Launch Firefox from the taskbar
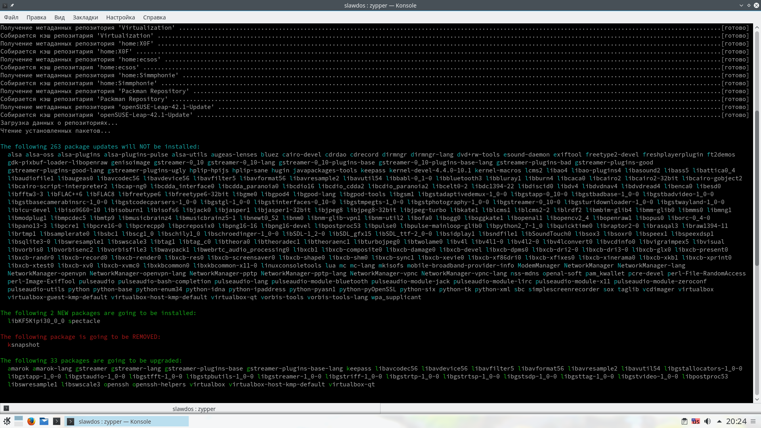 pyautogui.click(x=31, y=421)
